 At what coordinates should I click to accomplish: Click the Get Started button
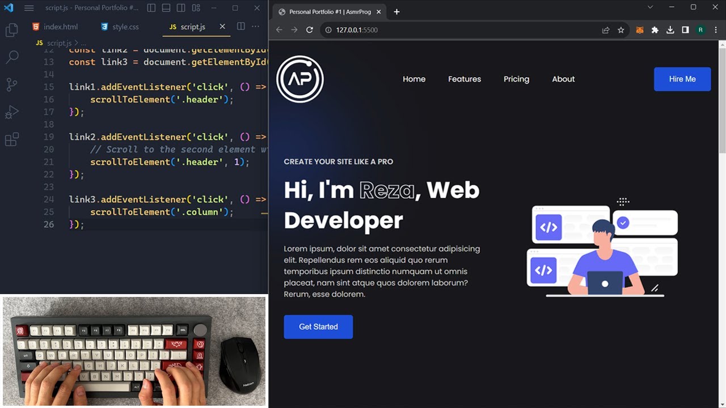pyautogui.click(x=318, y=327)
